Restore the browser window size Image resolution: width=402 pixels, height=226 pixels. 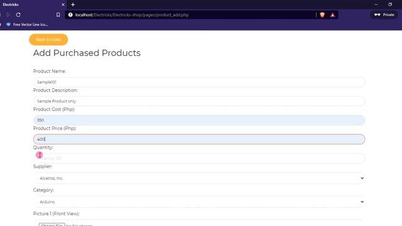[x=390, y=4]
